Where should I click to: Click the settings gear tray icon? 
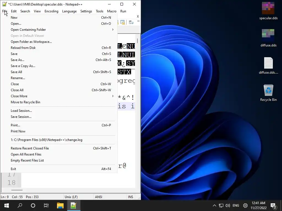[245, 206]
